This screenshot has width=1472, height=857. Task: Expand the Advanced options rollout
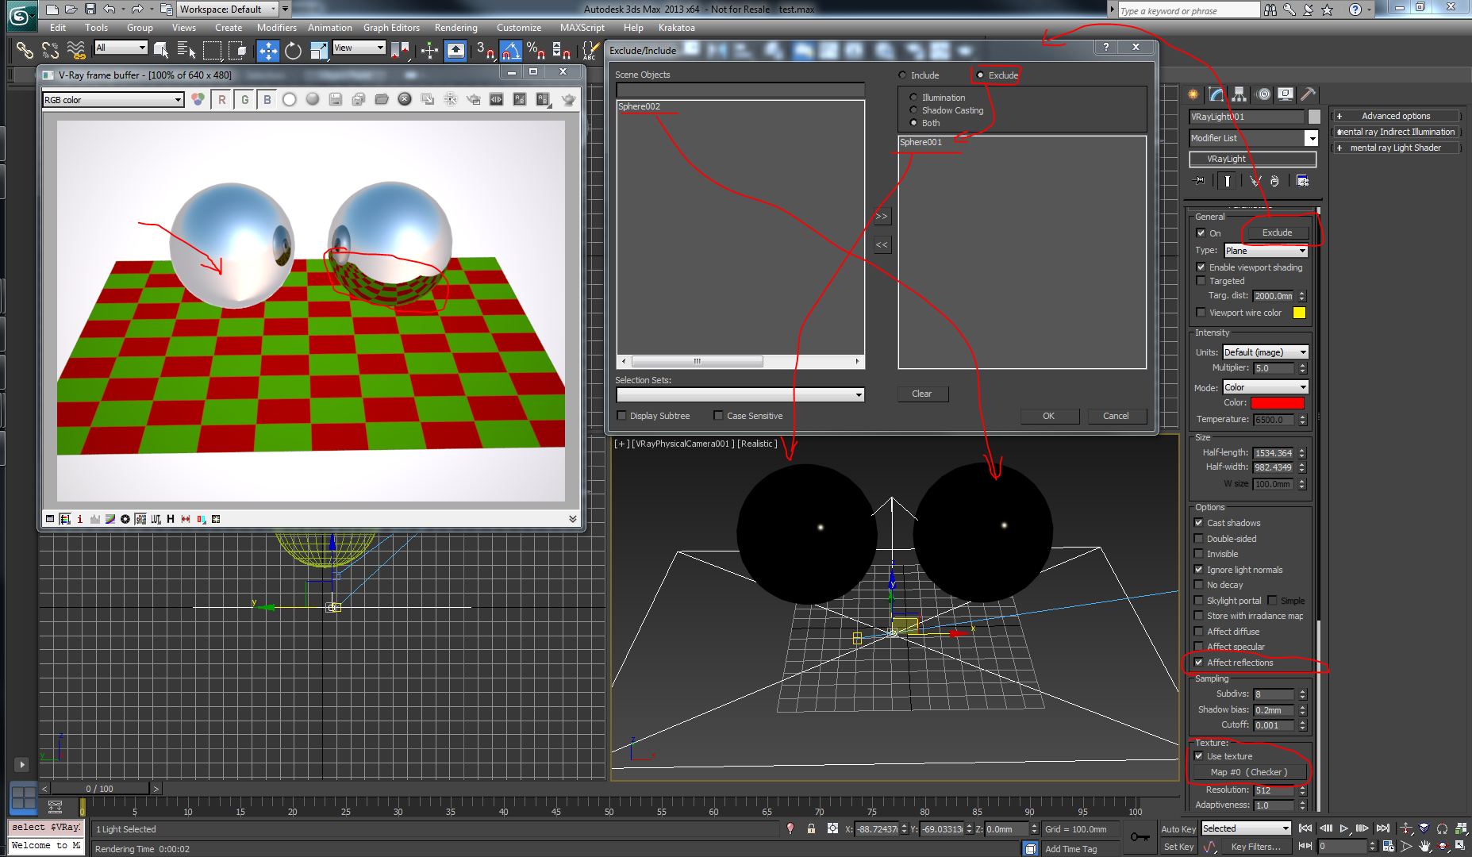1396,116
